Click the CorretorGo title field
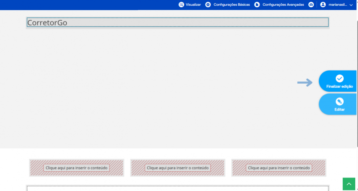Image resolution: width=358 pixels, height=191 pixels. pos(178,22)
